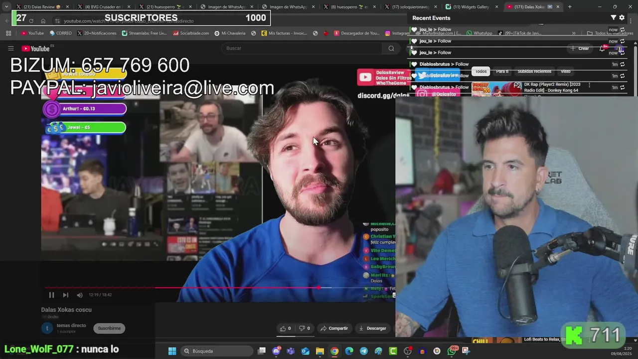The width and height of the screenshot is (638, 359).
Task: Focus the YouTube Buscar search field
Action: (302, 48)
